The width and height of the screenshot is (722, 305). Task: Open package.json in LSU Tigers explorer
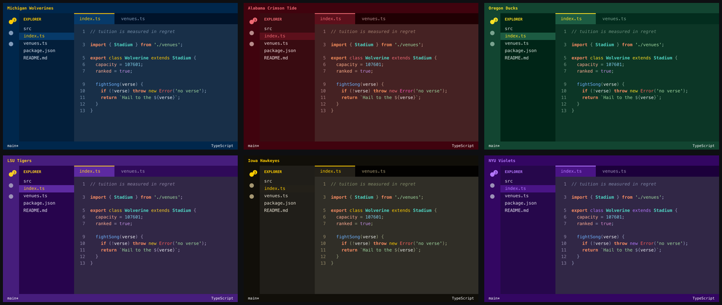(46, 203)
